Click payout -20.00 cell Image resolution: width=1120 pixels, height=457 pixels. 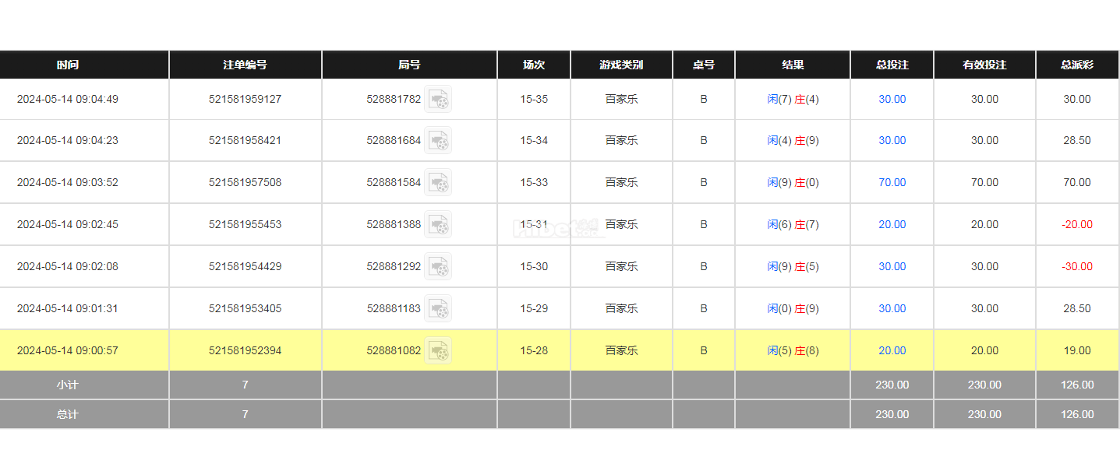(x=1077, y=224)
